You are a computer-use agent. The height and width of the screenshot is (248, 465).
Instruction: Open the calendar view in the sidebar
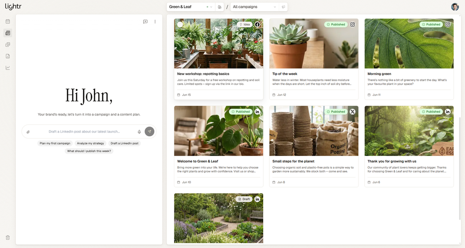8,21
